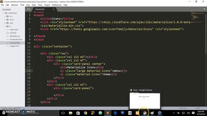This screenshot has height=116, width=207.
Task: Click the word "home" on line 19
Action: (x=107, y=74)
